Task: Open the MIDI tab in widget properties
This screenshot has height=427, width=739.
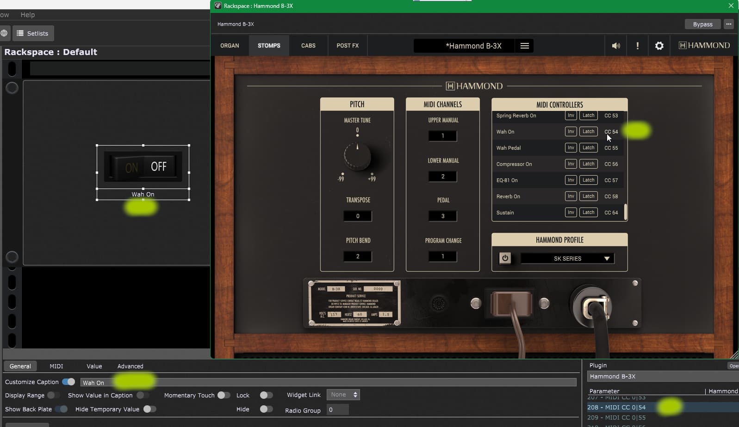Action: pyautogui.click(x=56, y=366)
